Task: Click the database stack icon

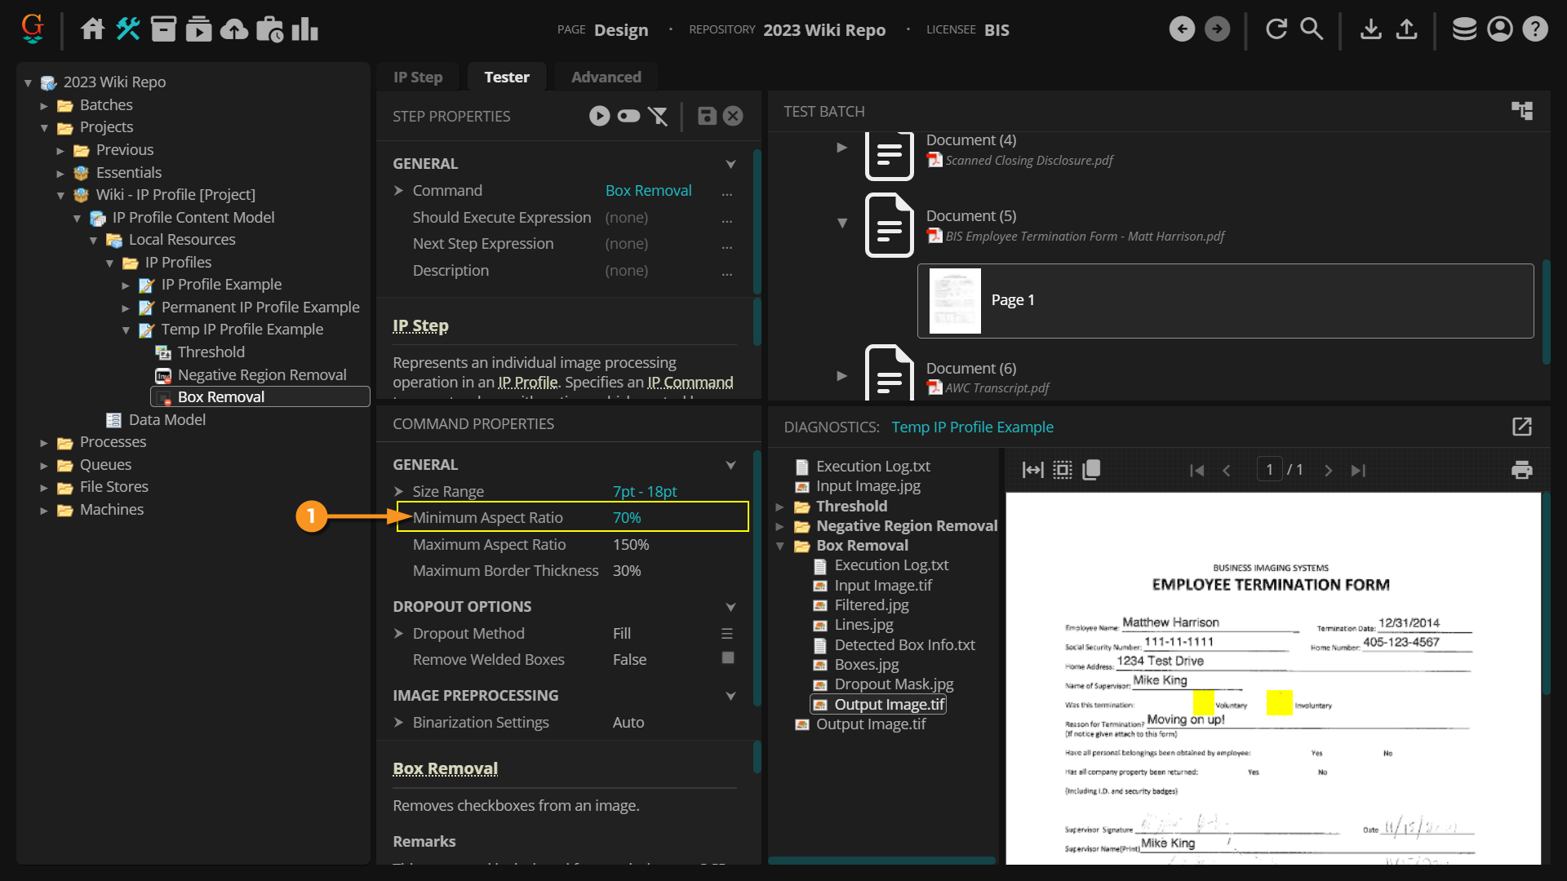Action: click(x=1464, y=29)
